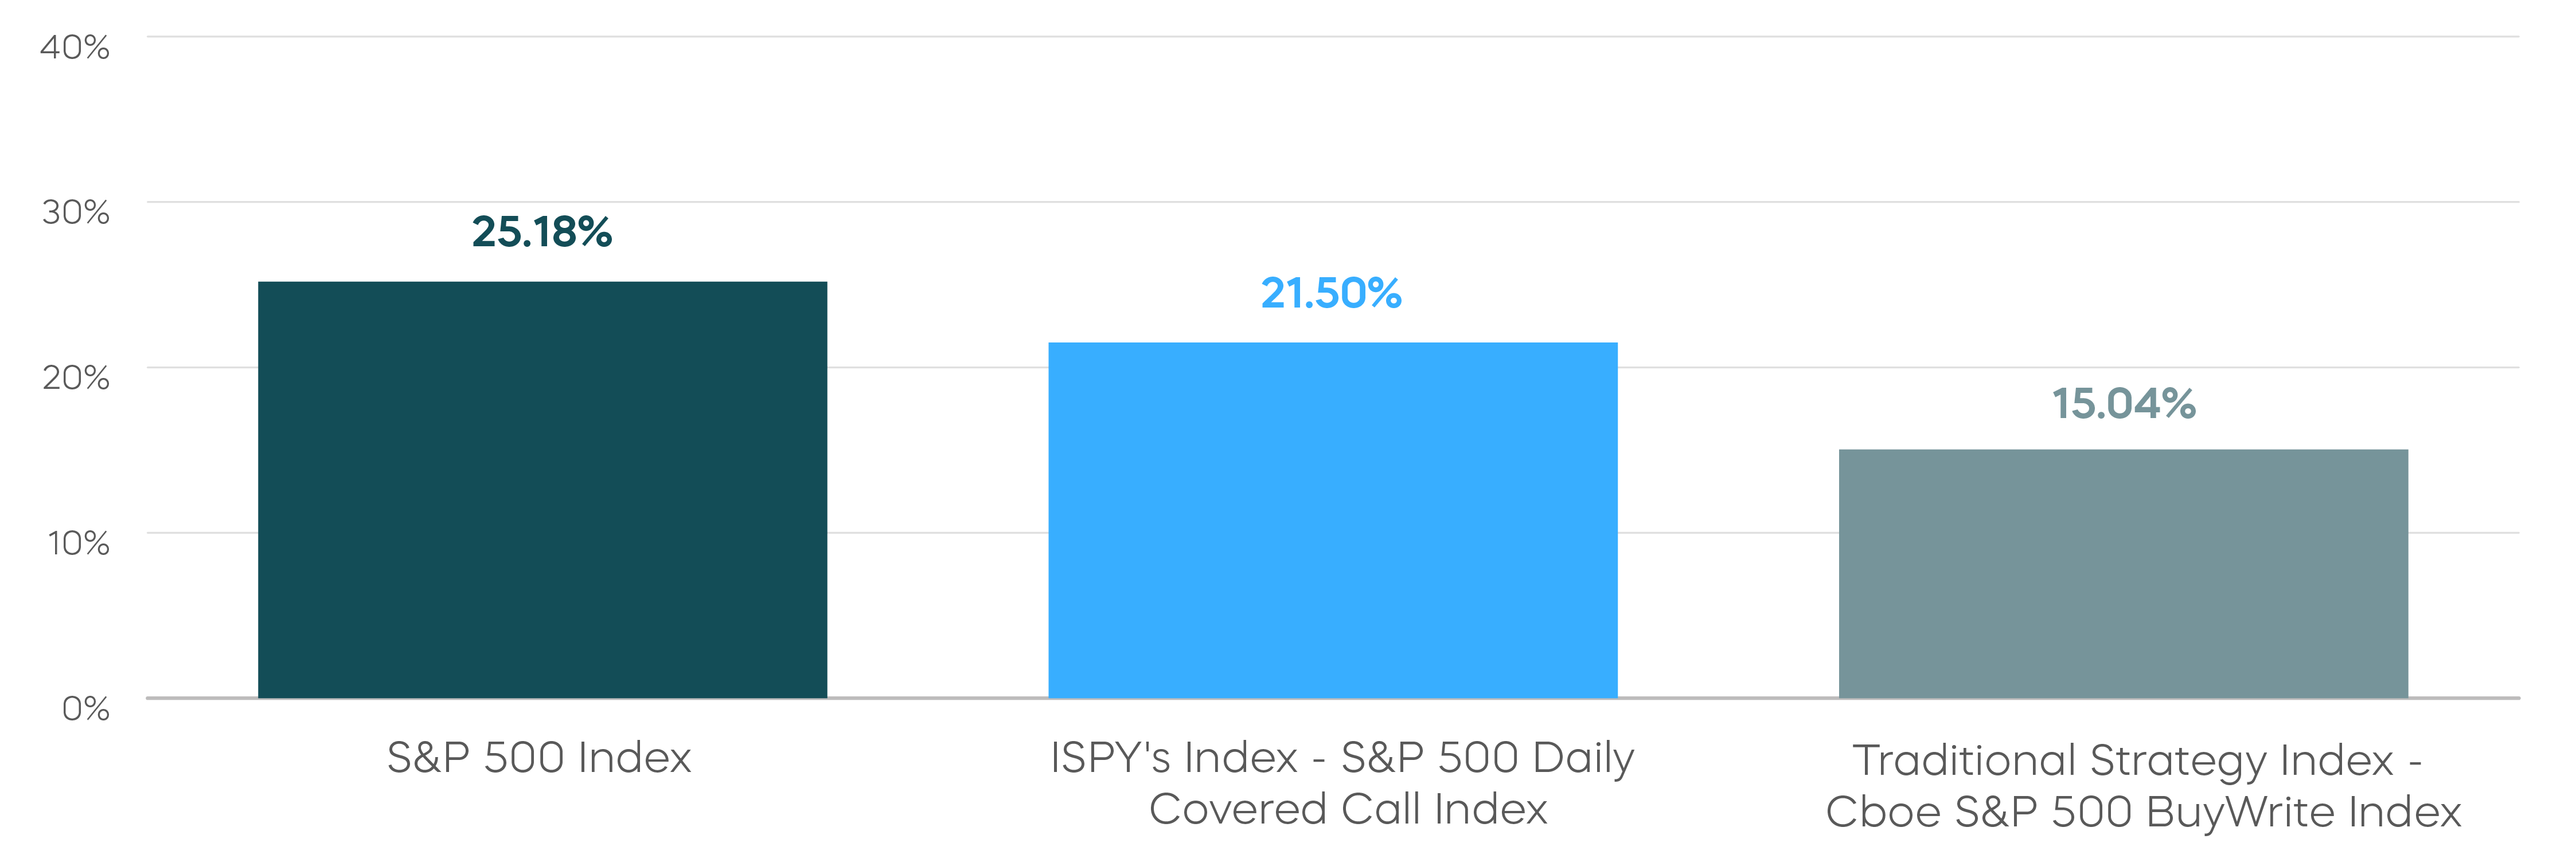Viewport: 2576px width, 847px height.
Task: Click the 25.18% value label
Action: click(541, 232)
